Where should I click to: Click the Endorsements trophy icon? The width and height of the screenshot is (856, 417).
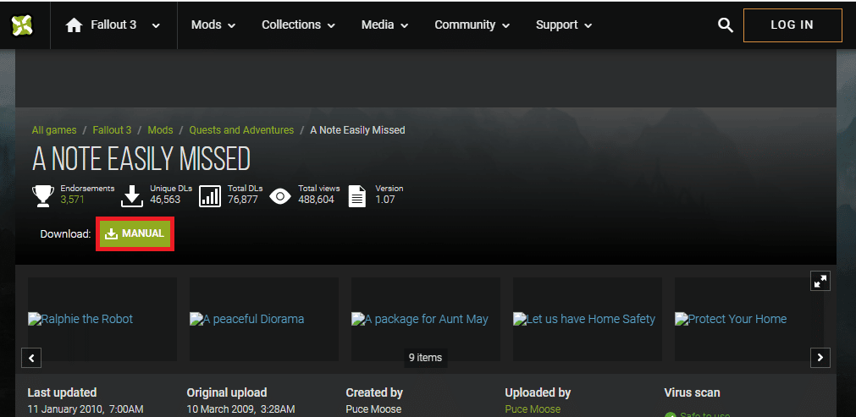click(x=42, y=196)
